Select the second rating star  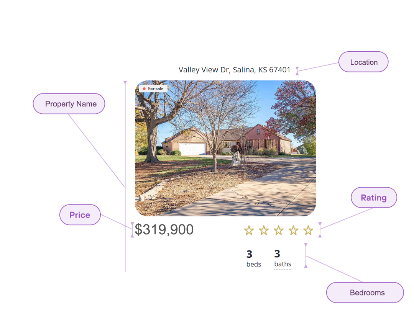pos(264,230)
